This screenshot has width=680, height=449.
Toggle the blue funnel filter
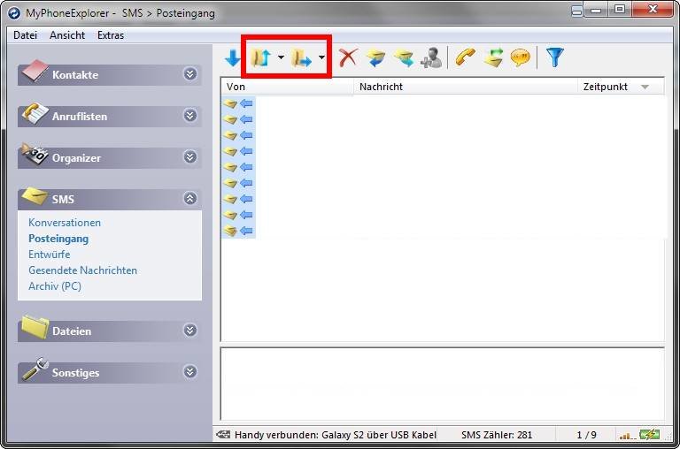coord(554,57)
